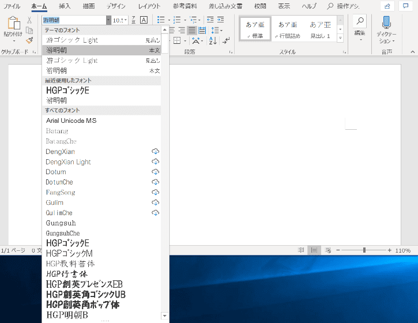Image resolution: width=418 pixels, height=323 pixels.
Task: Click the character border (囲み線) A icon
Action: 144,20
